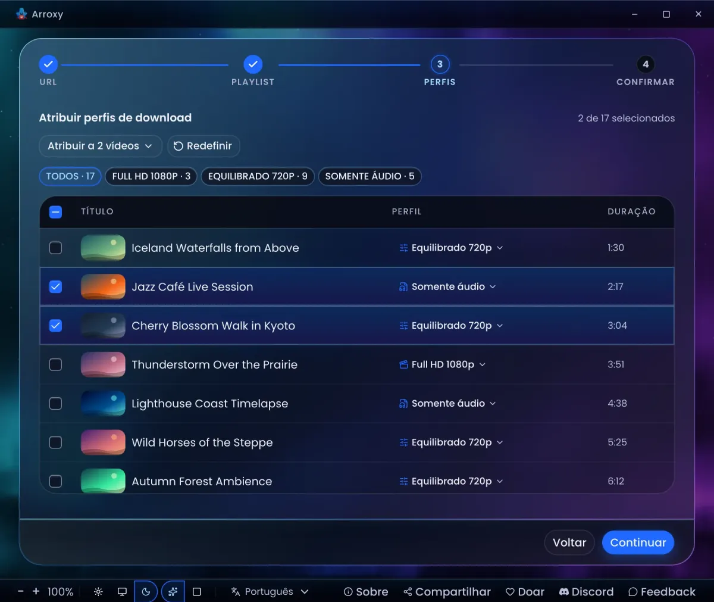Open the Discord link
Image resolution: width=714 pixels, height=602 pixels.
[586, 592]
